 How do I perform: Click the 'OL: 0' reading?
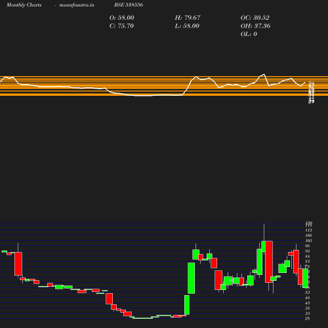click(x=249, y=34)
